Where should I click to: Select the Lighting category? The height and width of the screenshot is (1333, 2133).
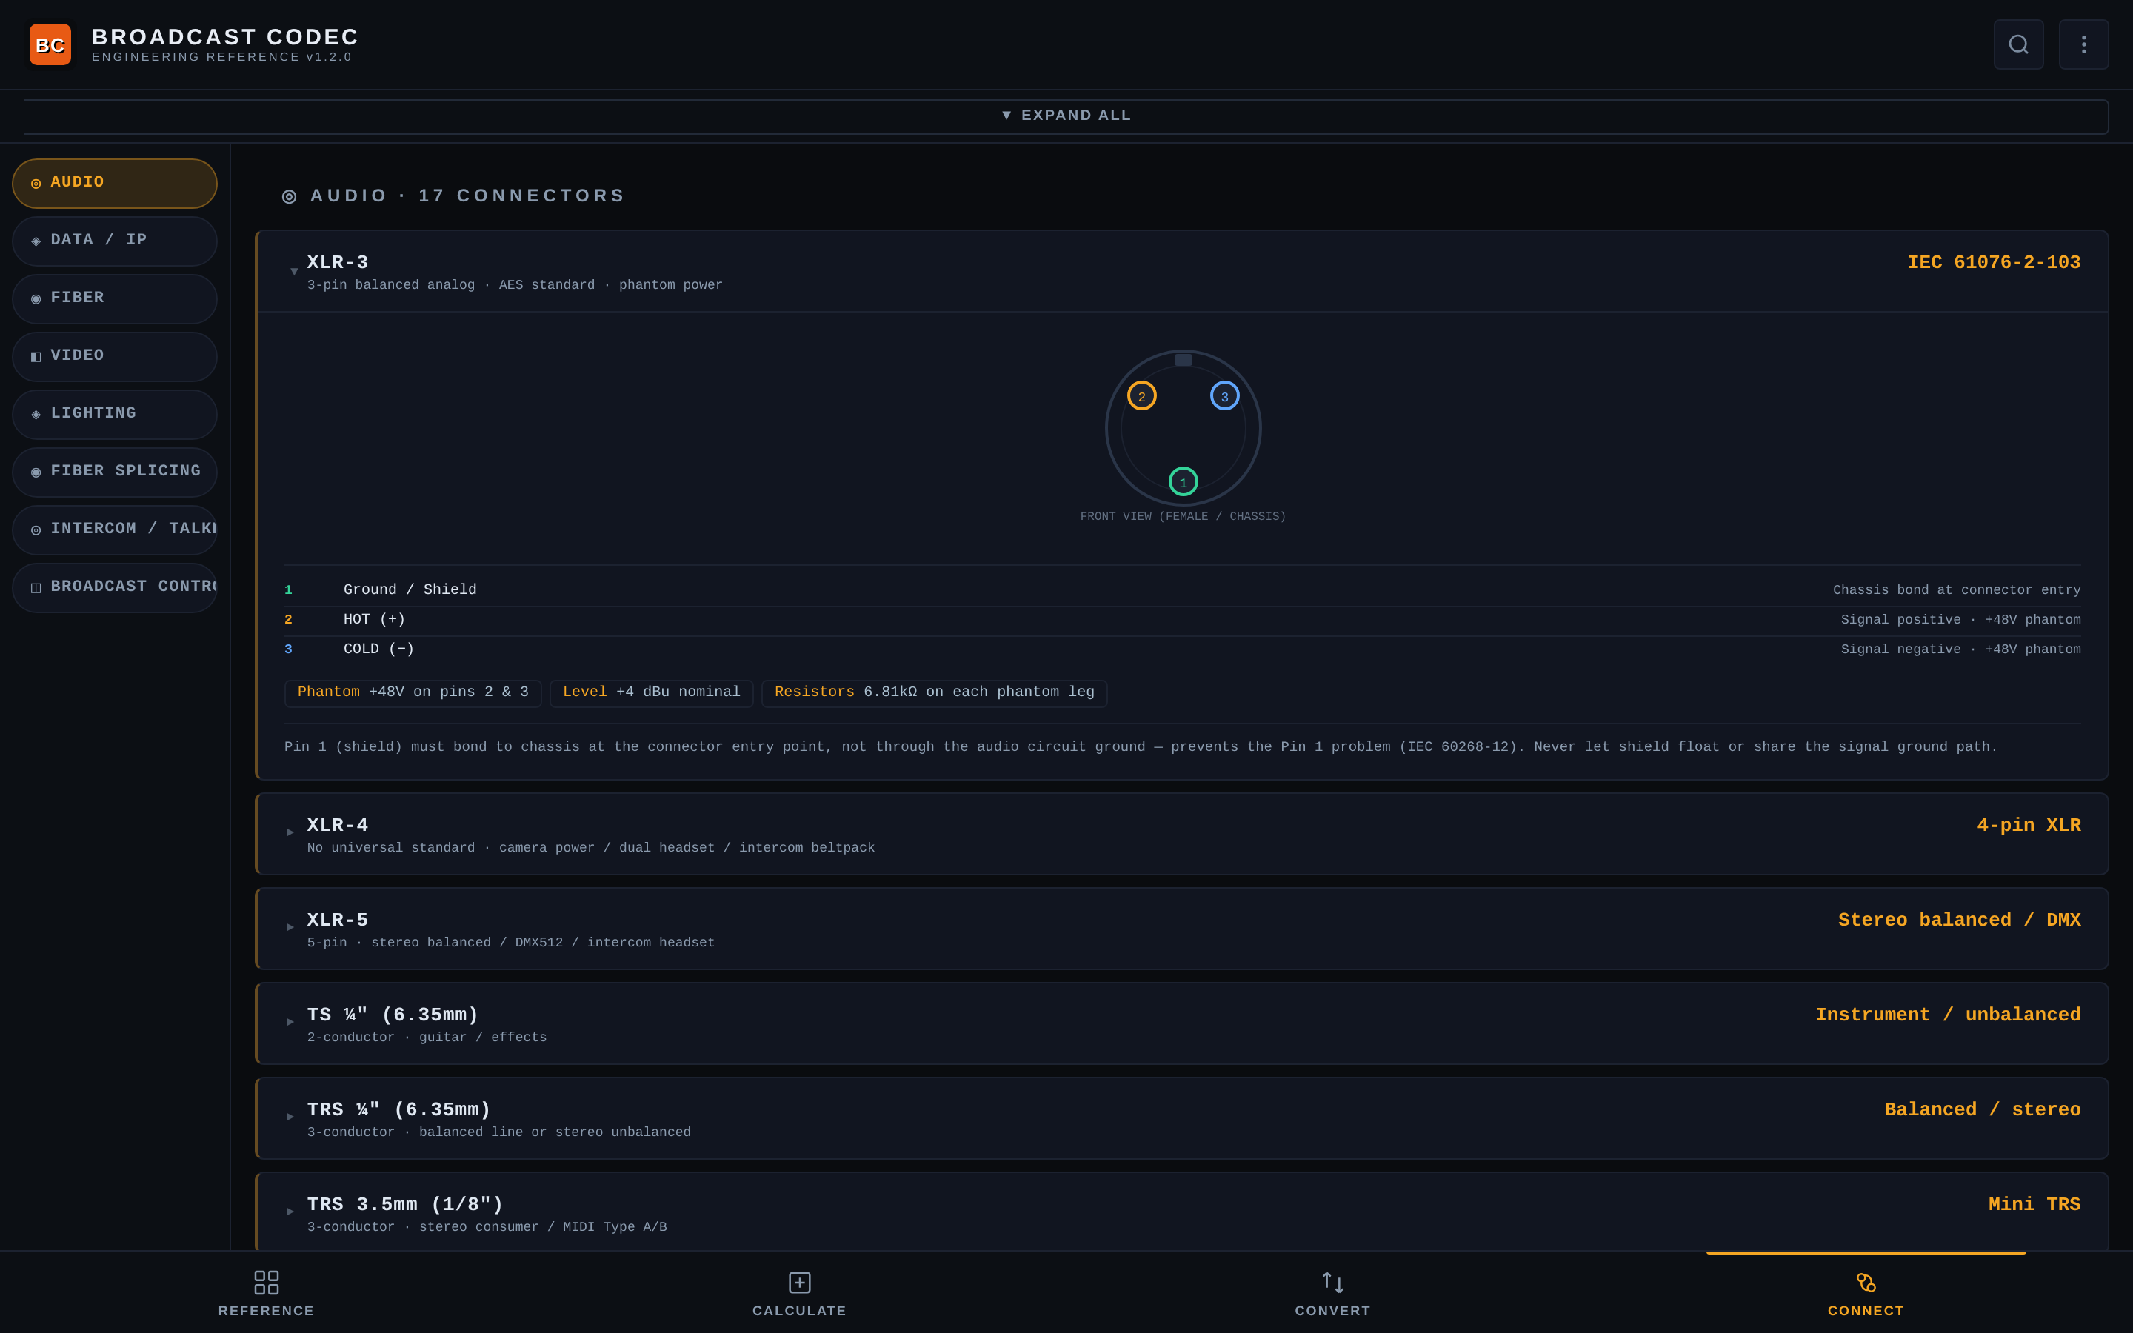[115, 415]
